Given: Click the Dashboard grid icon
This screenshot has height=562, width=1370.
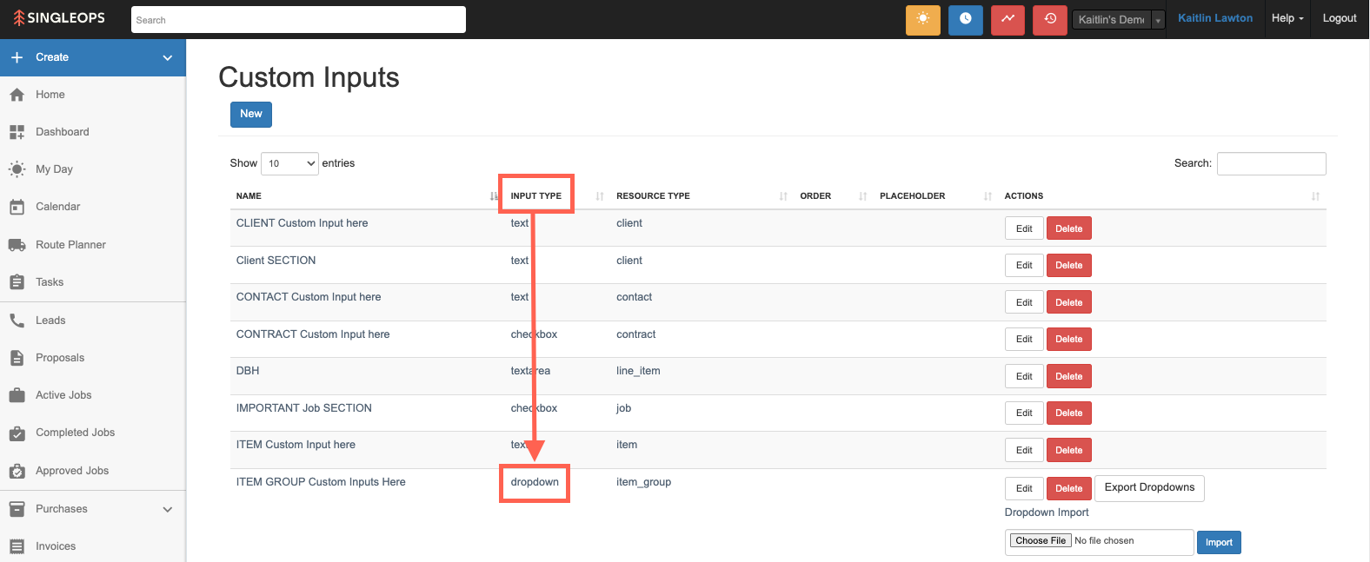Looking at the screenshot, I should [17, 132].
